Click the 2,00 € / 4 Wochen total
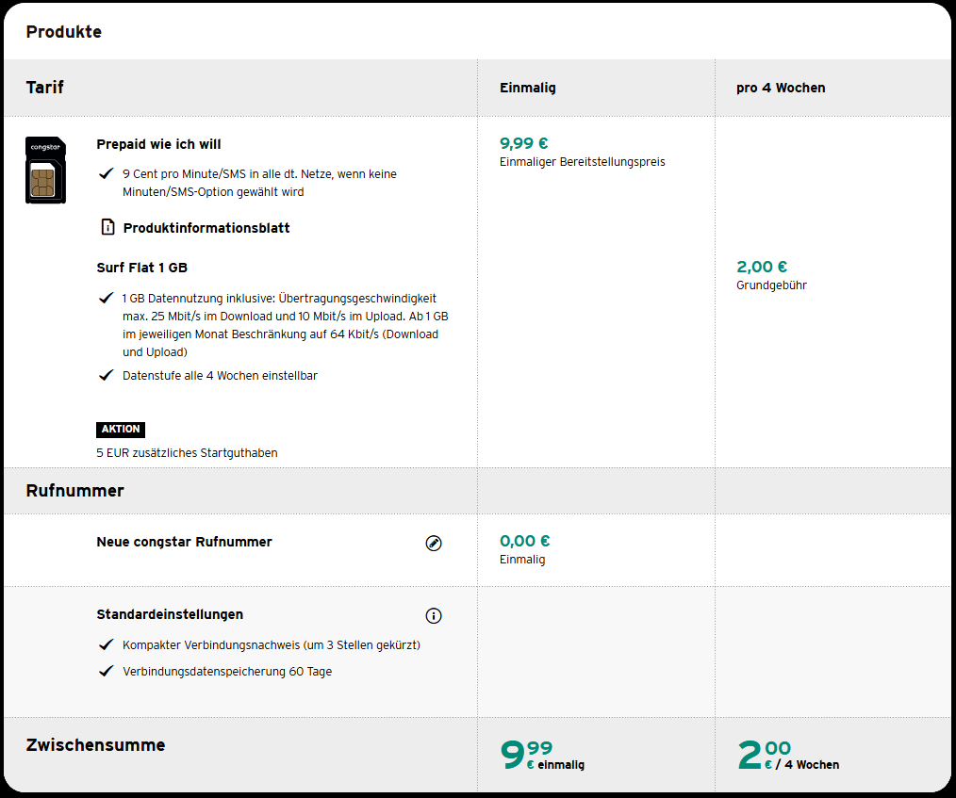 788,756
